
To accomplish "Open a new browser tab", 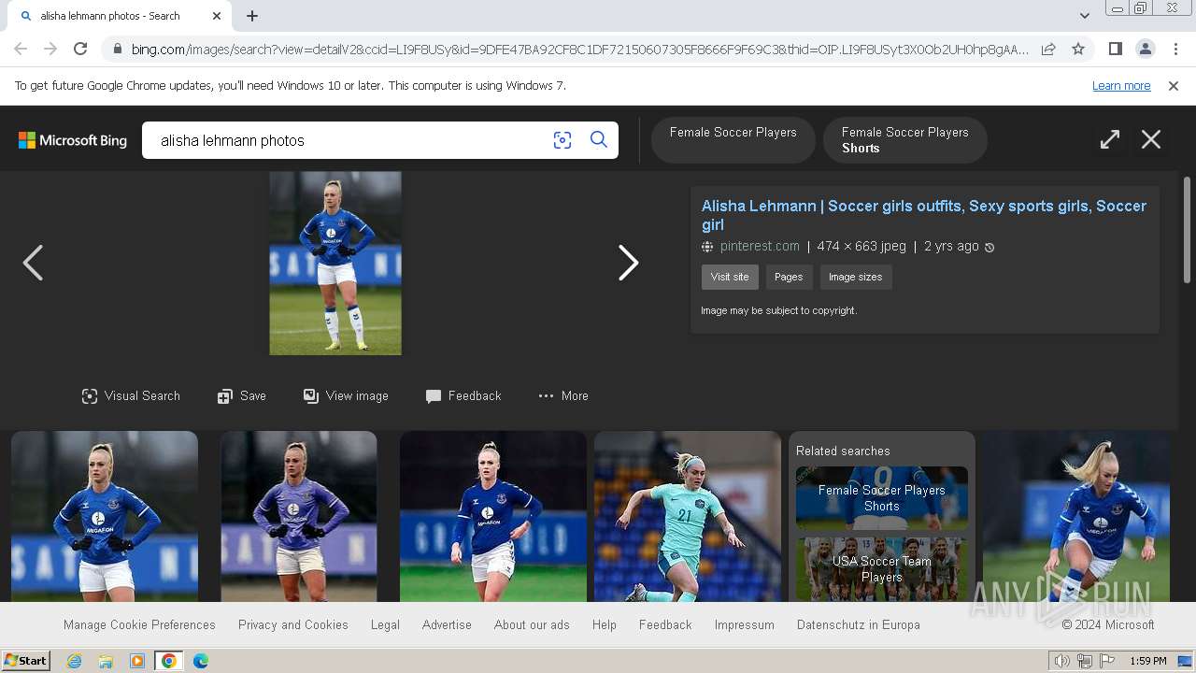I will pyautogui.click(x=252, y=16).
